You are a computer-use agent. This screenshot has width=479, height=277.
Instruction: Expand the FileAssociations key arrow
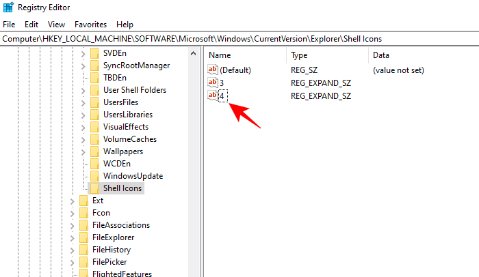[x=73, y=225]
